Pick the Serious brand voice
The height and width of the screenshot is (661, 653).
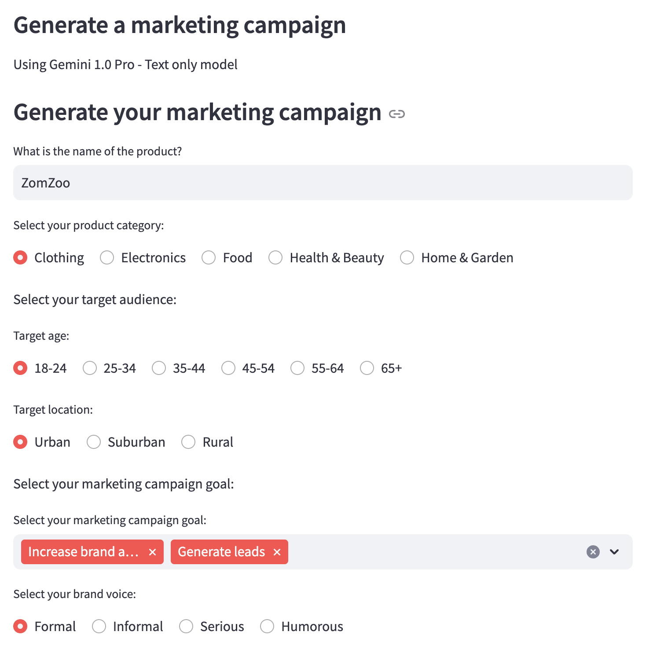point(186,627)
